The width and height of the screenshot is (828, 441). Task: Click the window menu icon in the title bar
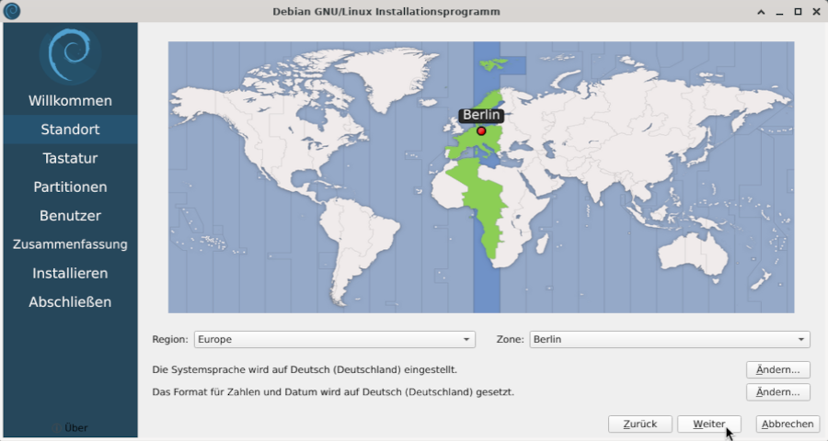click(12, 11)
